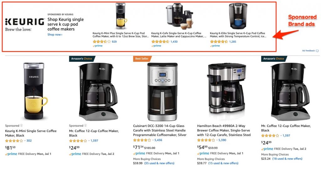The width and height of the screenshot is (321, 169).
Task: Click star rating of Keurig K-Cafe ad
Action: click(160, 42)
